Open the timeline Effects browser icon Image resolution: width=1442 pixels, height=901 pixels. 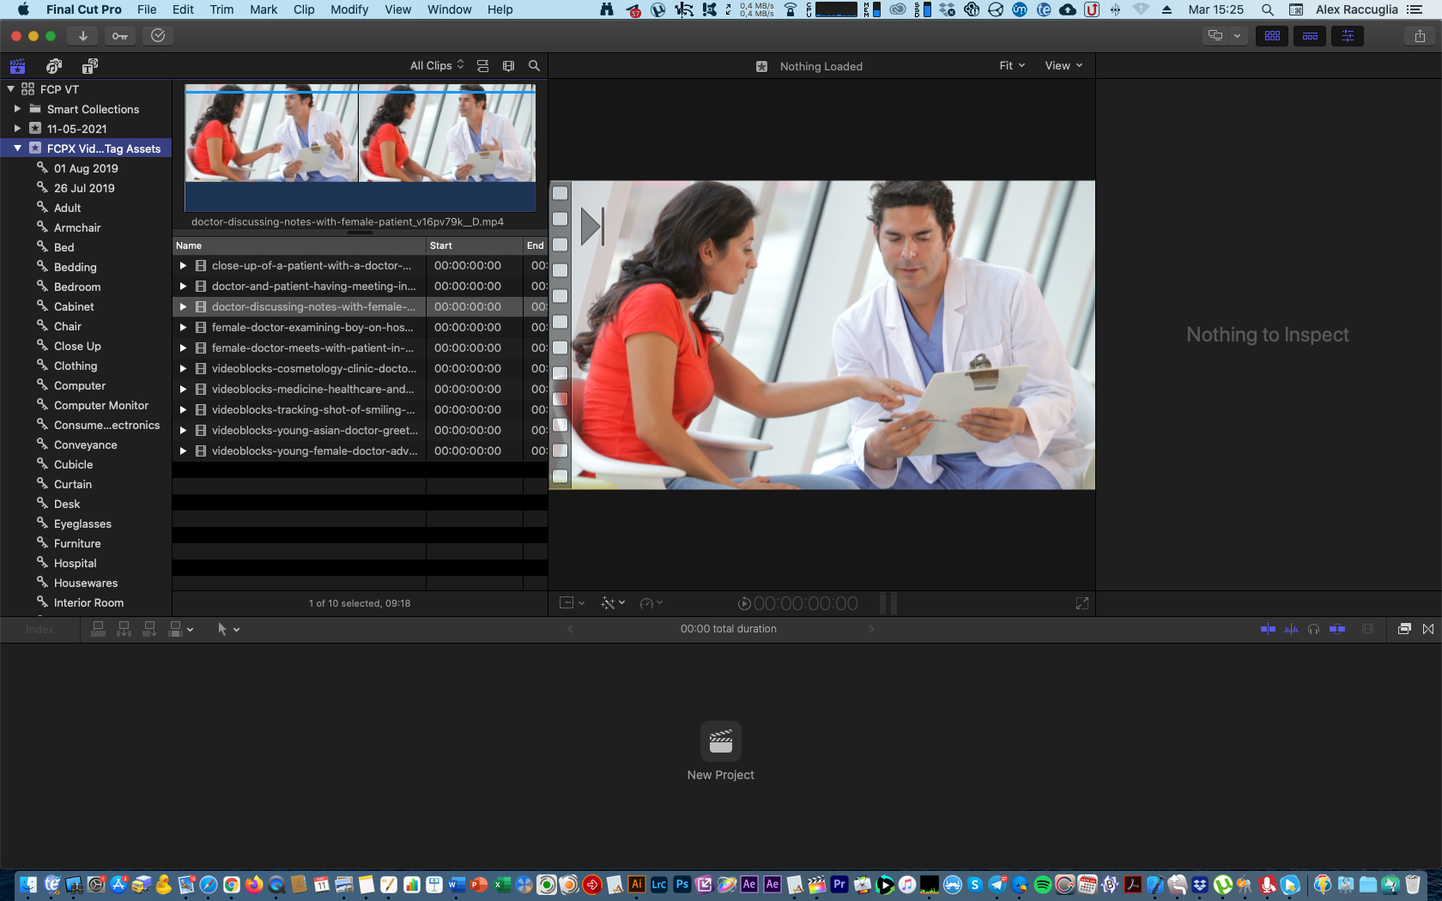click(x=1404, y=629)
